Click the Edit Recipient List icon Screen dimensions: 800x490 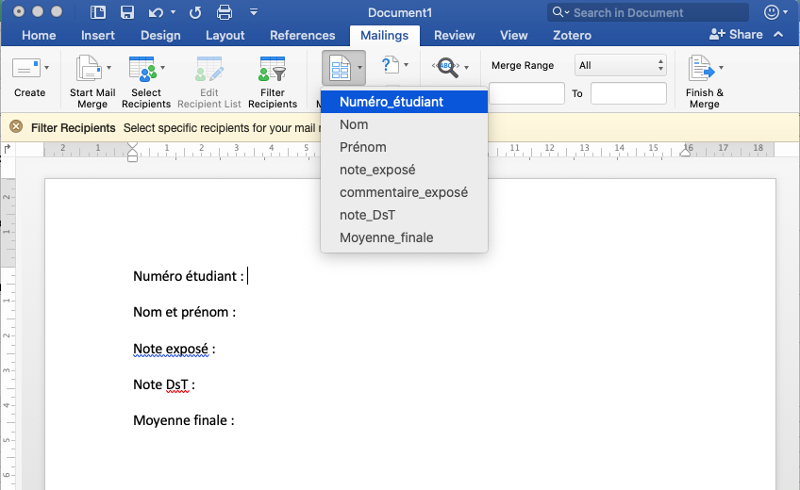click(209, 69)
